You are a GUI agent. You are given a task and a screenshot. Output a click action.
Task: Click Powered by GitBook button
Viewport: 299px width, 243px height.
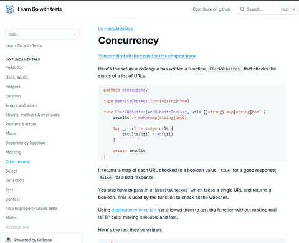point(41,239)
